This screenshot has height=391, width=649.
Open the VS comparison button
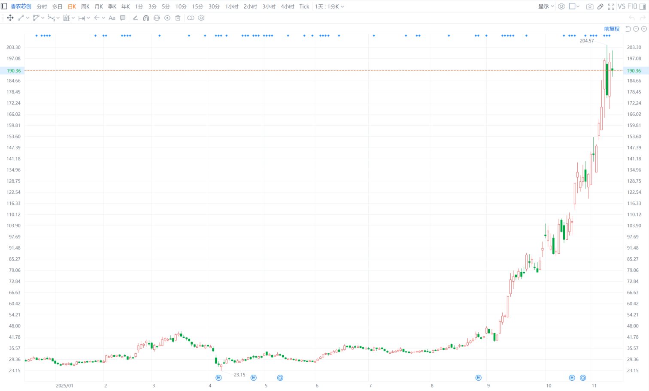[621, 6]
